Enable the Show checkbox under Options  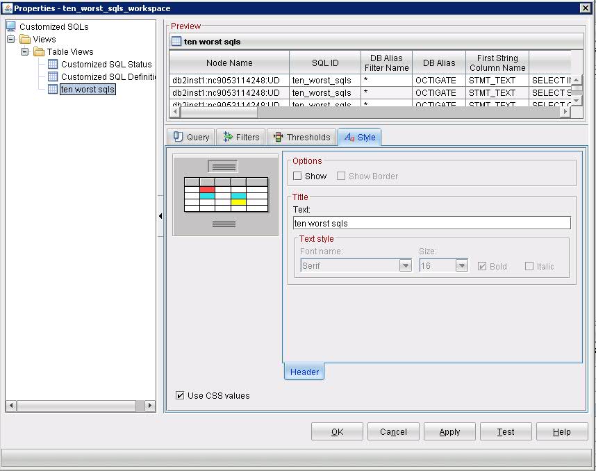297,176
